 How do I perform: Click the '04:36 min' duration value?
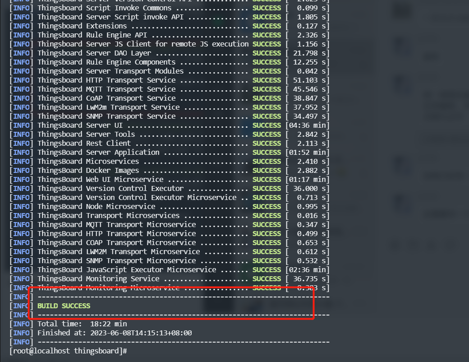(x=307, y=125)
